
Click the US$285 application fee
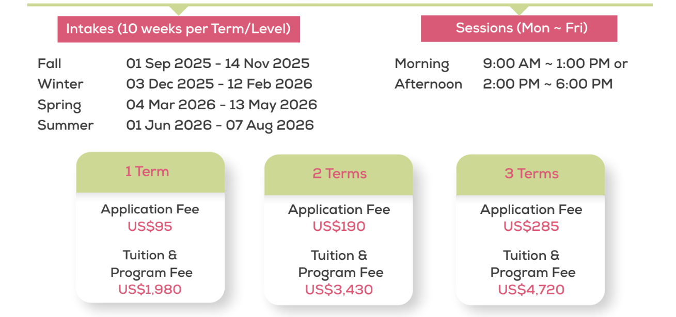coord(531,227)
